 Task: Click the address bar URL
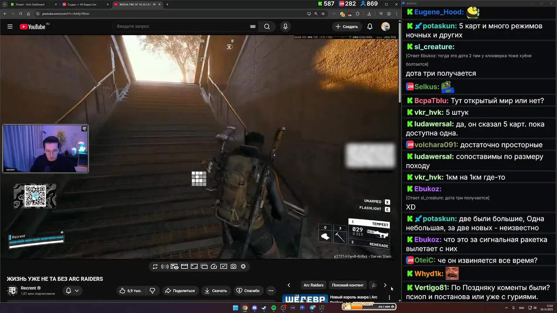66,13
